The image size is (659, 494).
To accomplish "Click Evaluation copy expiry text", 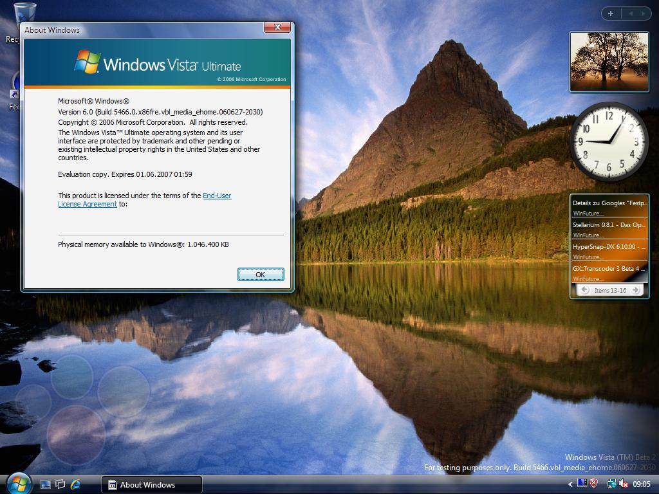I will (x=125, y=174).
